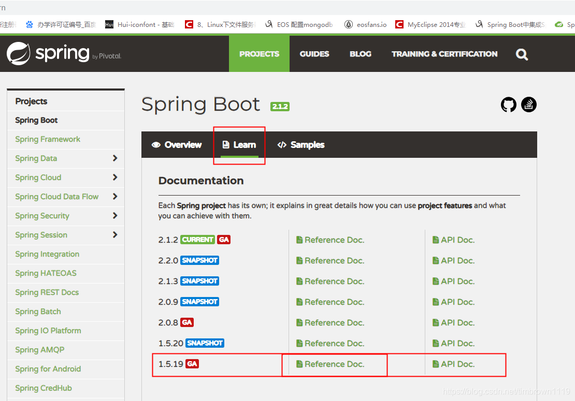Viewport: 575px width, 401px height.
Task: Open Reference Doc. for version 2.1.2
Action: (330, 240)
